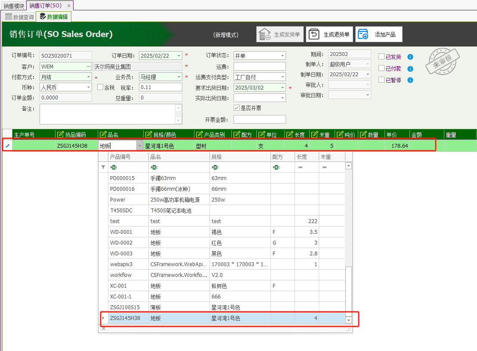
Task: Select lookup row XC-001-1
Action: tap(226, 296)
